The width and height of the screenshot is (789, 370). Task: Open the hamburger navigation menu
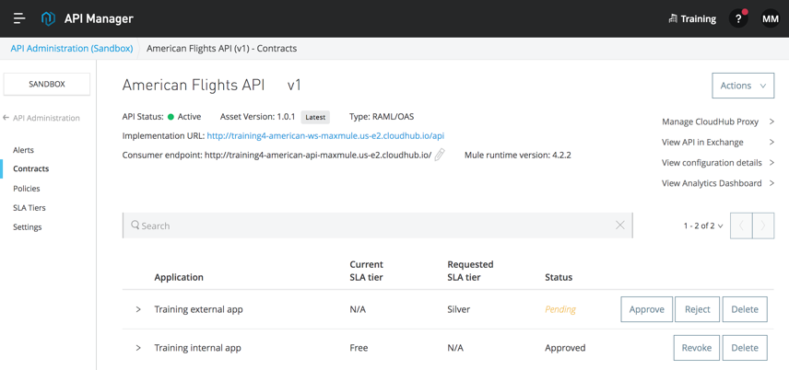click(x=18, y=18)
